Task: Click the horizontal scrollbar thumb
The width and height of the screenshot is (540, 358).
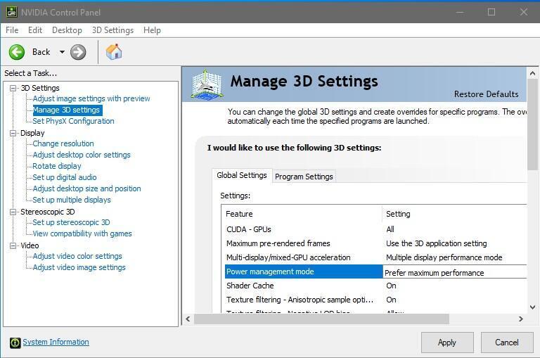Action: click(x=321, y=319)
